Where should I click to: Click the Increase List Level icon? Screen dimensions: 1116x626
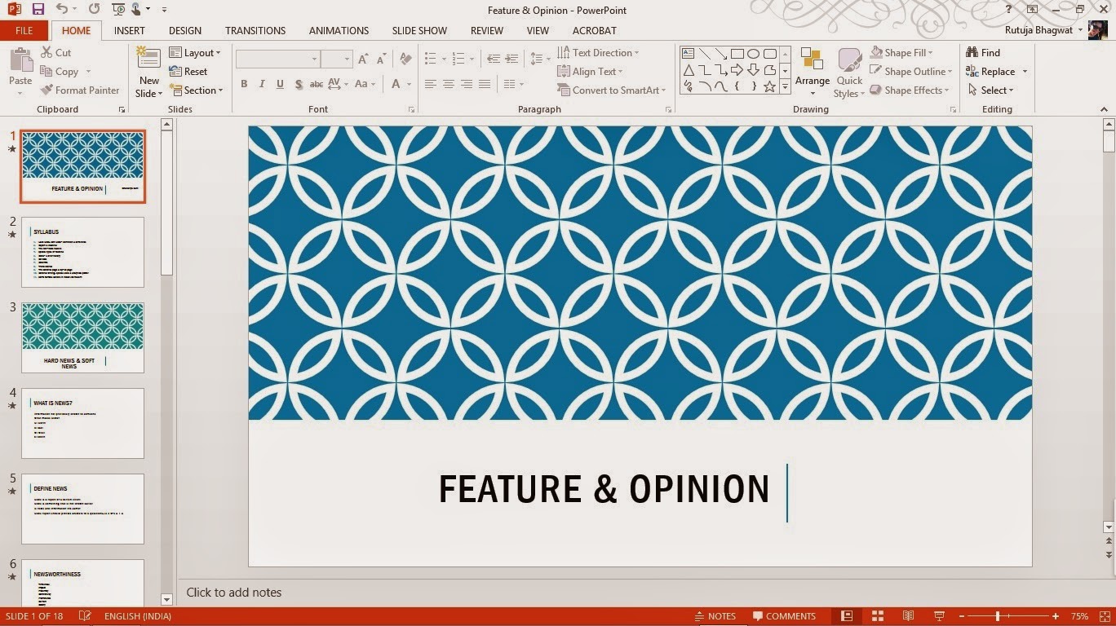511,59
